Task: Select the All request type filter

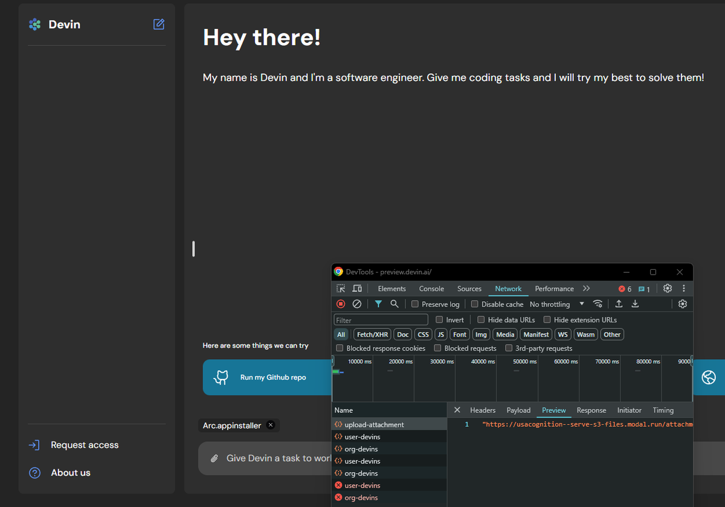Action: (341, 334)
